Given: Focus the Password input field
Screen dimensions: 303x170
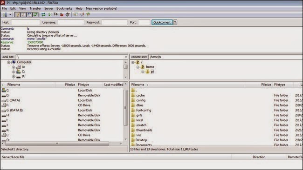Looking at the screenshot, I should pyautogui.click(x=114, y=22).
